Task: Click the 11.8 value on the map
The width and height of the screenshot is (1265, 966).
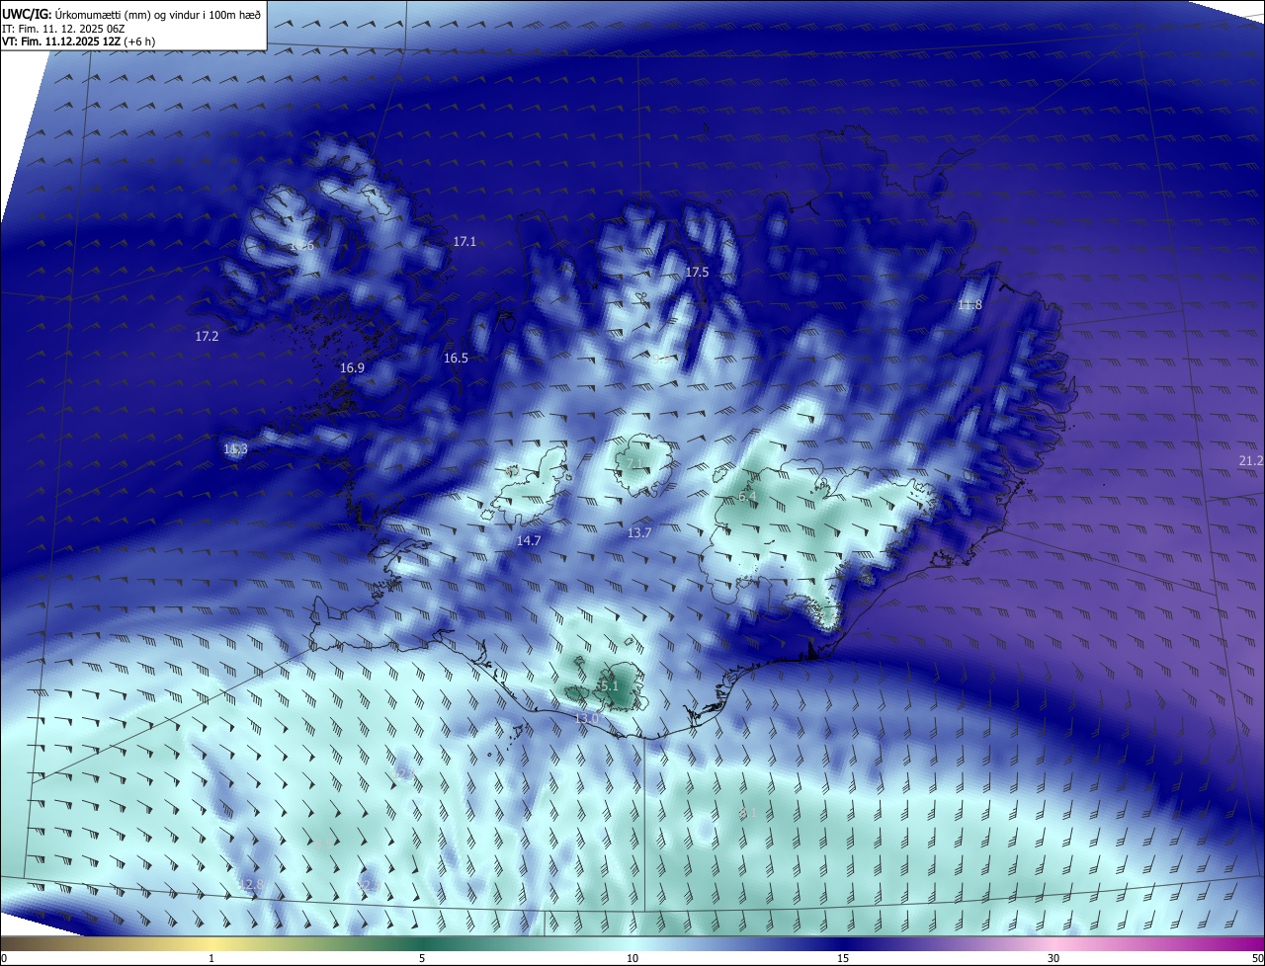Action: pos(970,304)
